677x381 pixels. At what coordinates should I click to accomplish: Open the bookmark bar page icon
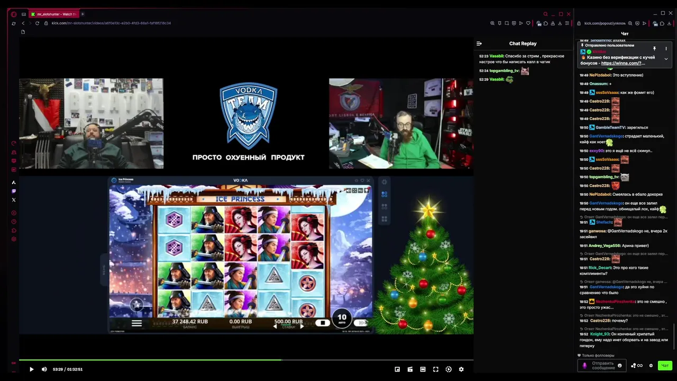[x=23, y=32]
